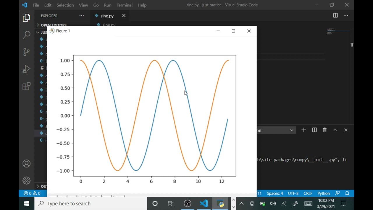Open the volume control in tray

click(273, 204)
